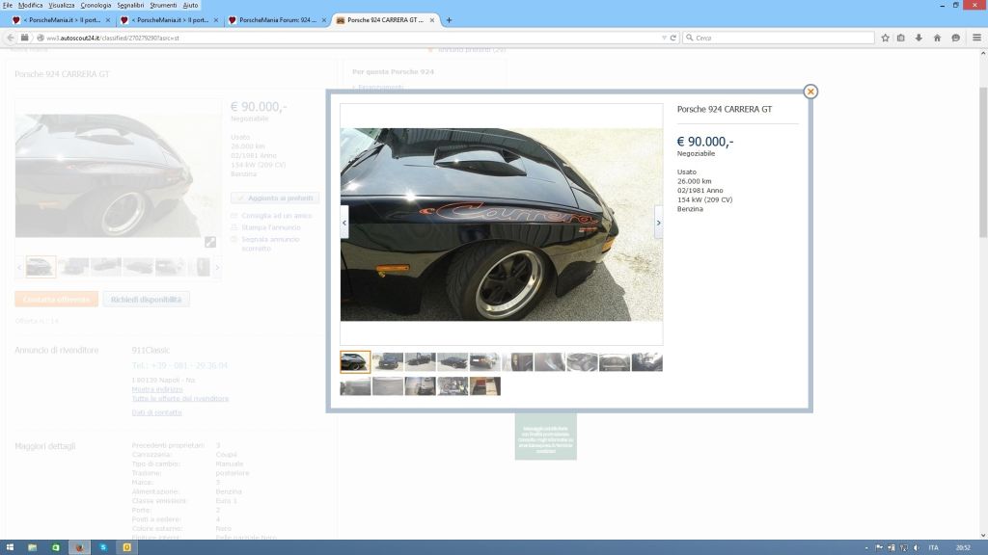Screen dimensions: 988x555
Task: Open the Strumenti menu
Action: 163,5
